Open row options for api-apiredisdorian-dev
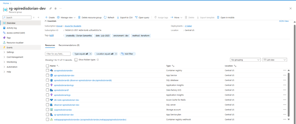296x124 pixels. 285,75
